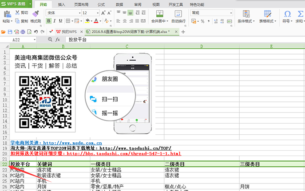Center text horizontally
305x191 pixels.
(x=125, y=21)
